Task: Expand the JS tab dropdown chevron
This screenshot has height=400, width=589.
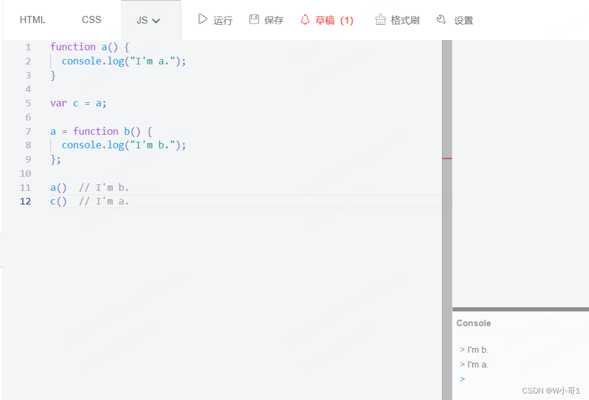Action: (156, 21)
